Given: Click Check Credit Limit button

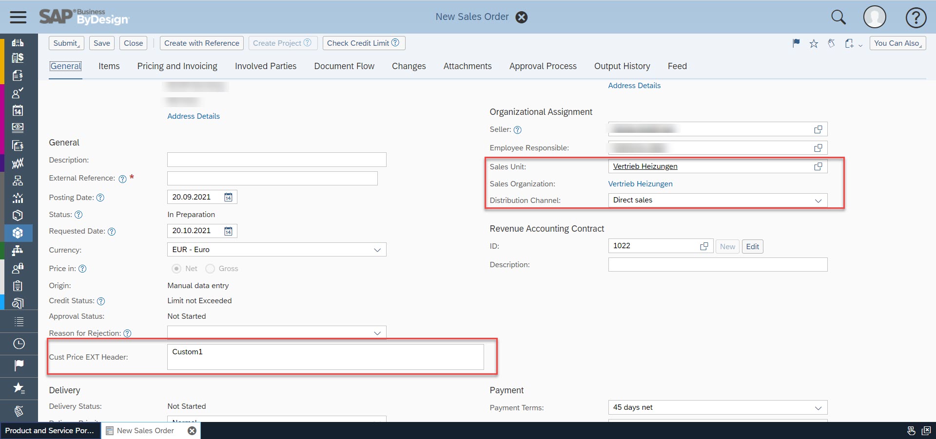Looking at the screenshot, I should click(364, 43).
